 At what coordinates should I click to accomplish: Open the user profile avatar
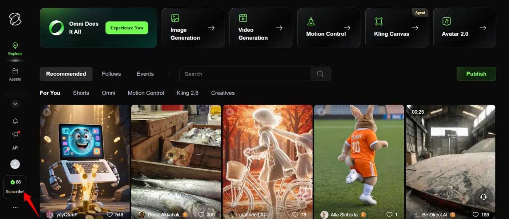(15, 164)
